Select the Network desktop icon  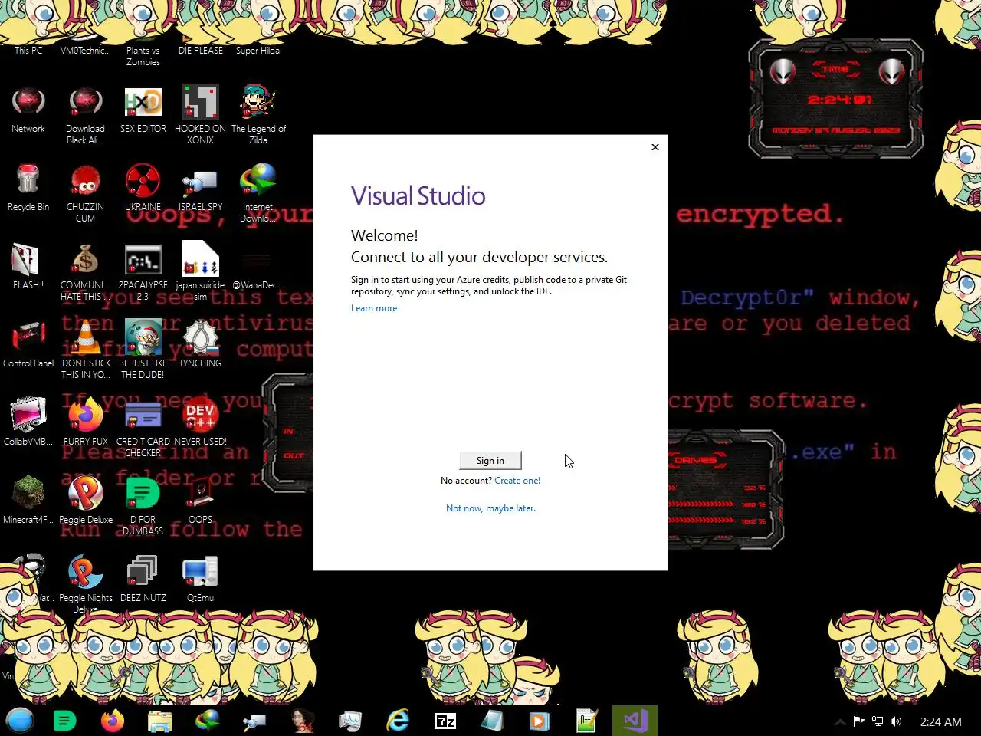28,111
